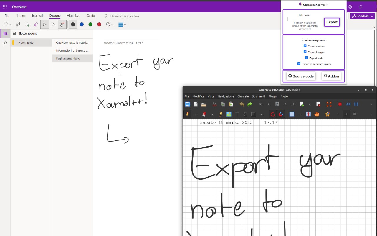The width and height of the screenshot is (377, 236).
Task: Undo the last action in Xournal++
Action: click(242, 104)
